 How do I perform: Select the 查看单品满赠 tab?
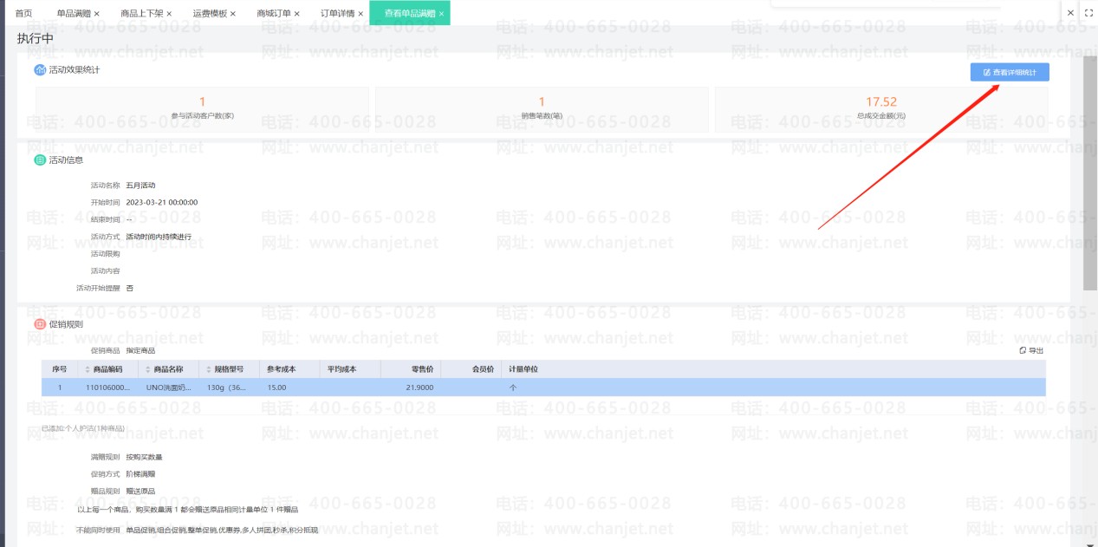[x=410, y=13]
